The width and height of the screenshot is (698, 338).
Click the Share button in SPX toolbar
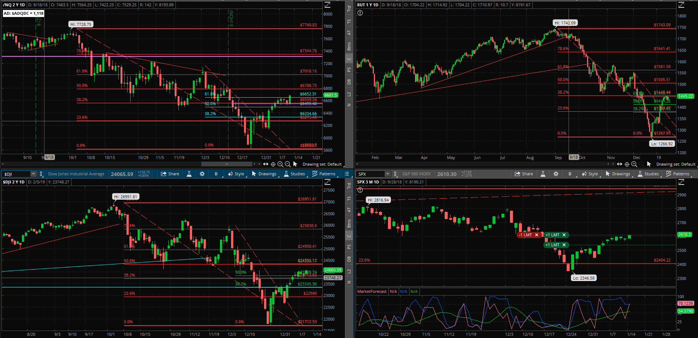(x=524, y=174)
